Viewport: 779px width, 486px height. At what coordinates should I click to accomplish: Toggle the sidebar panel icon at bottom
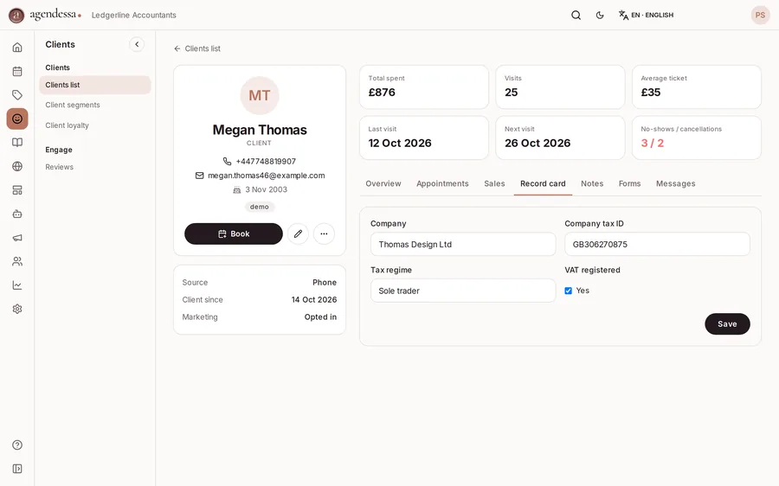(17, 469)
